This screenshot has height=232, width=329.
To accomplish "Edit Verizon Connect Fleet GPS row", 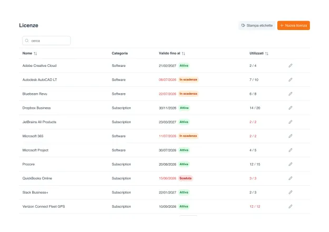I will point(290,206).
